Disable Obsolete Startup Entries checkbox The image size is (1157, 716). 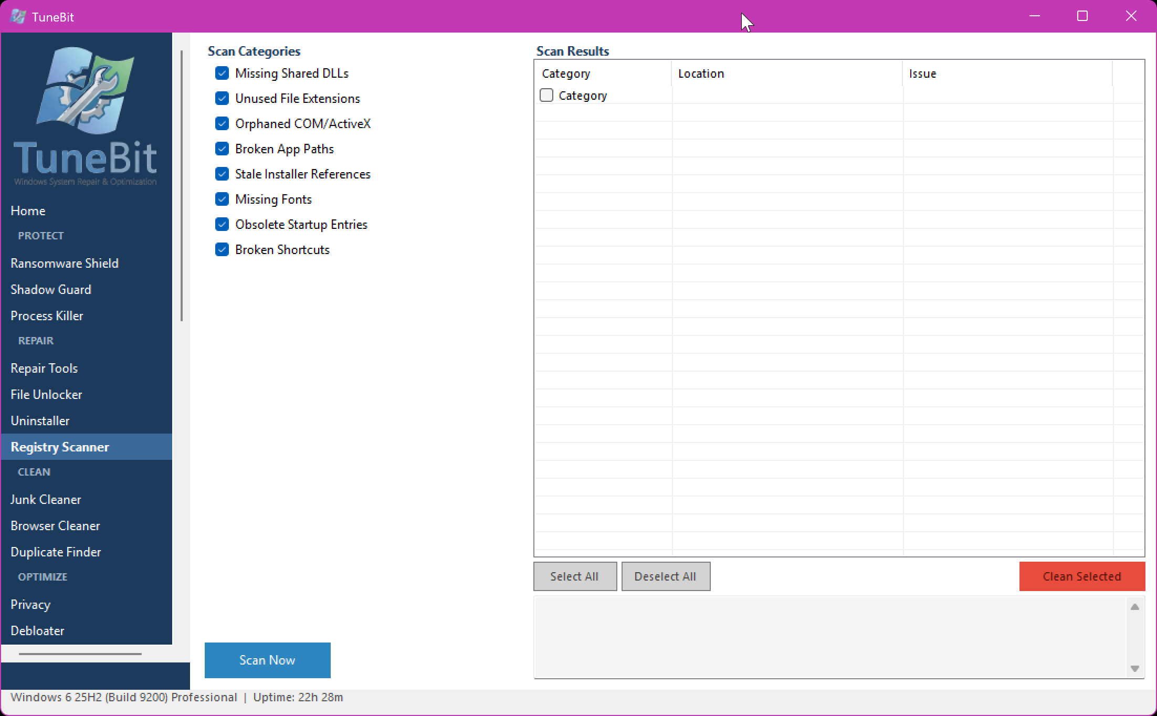point(222,225)
